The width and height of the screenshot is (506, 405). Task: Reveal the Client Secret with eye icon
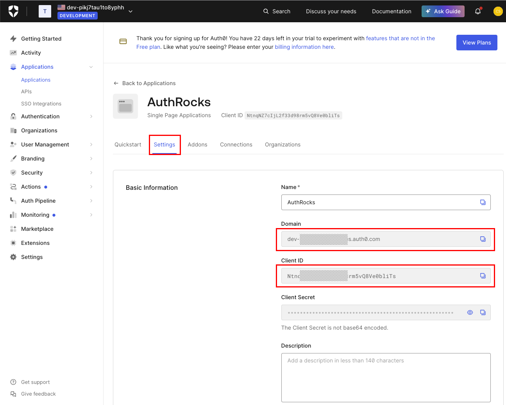point(470,312)
